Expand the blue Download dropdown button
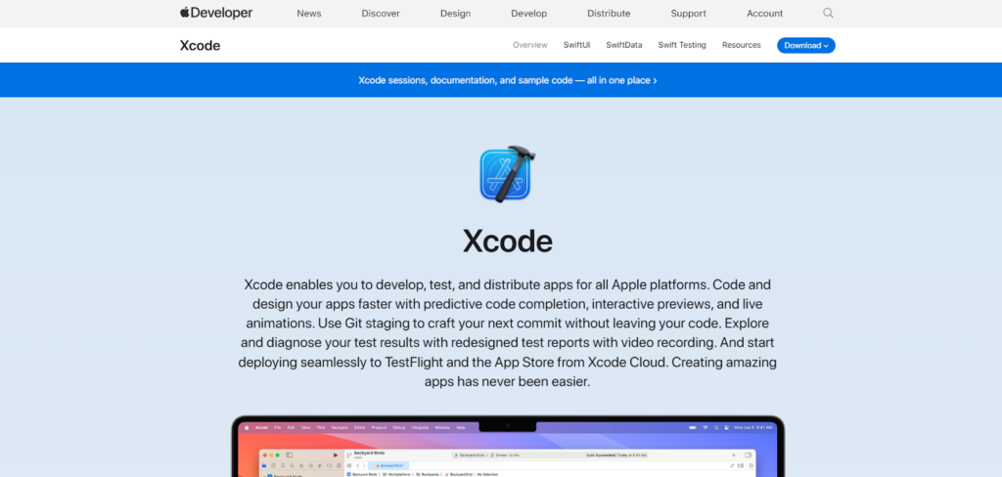This screenshot has height=477, width=1002. click(806, 45)
